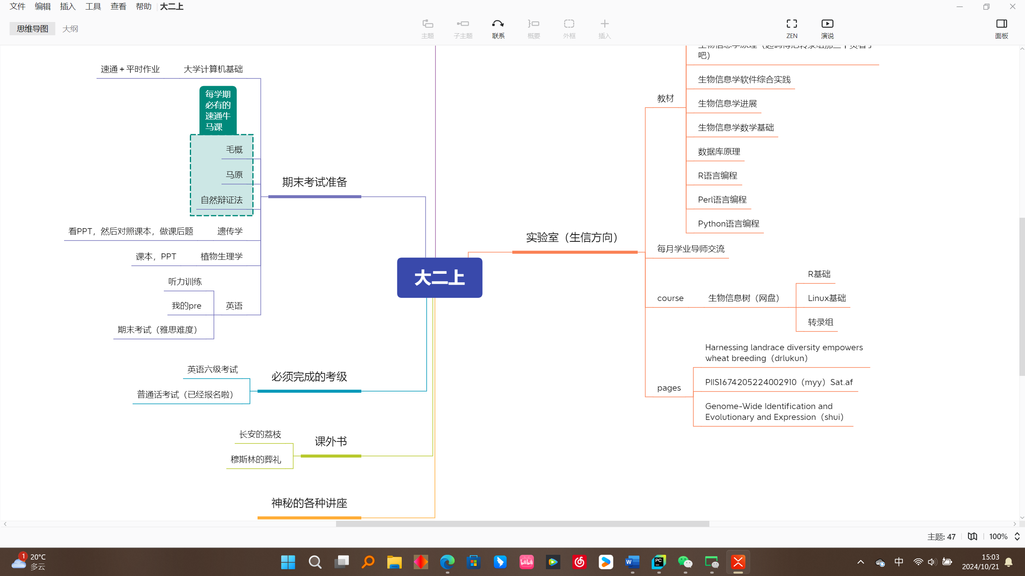Viewport: 1025px width, 576px height.
Task: Open the minimap overview in status bar
Action: click(972, 536)
